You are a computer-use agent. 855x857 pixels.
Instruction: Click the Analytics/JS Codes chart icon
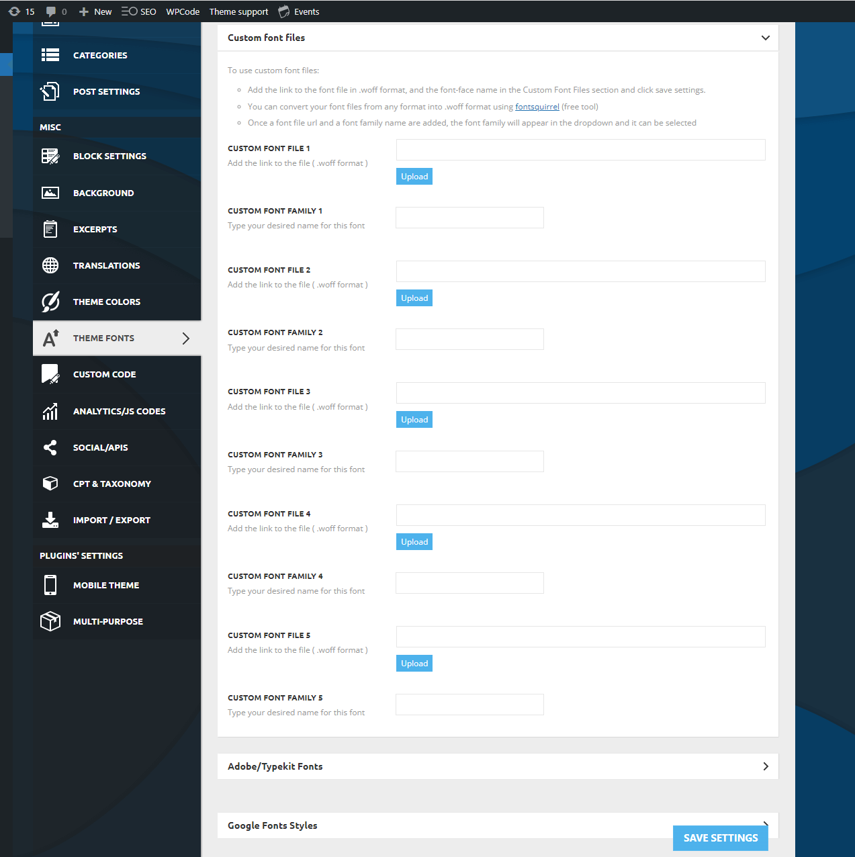[x=50, y=411]
